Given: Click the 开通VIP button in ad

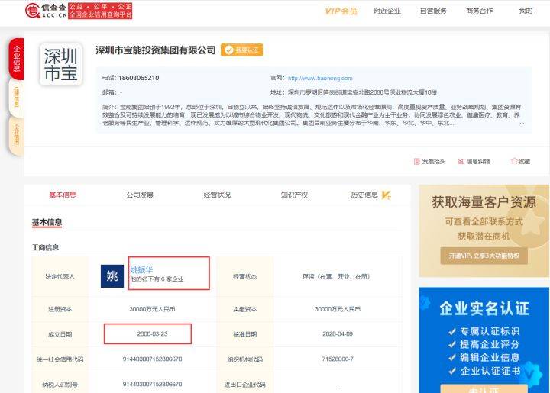Looking at the screenshot, I should pyautogui.click(x=484, y=256).
